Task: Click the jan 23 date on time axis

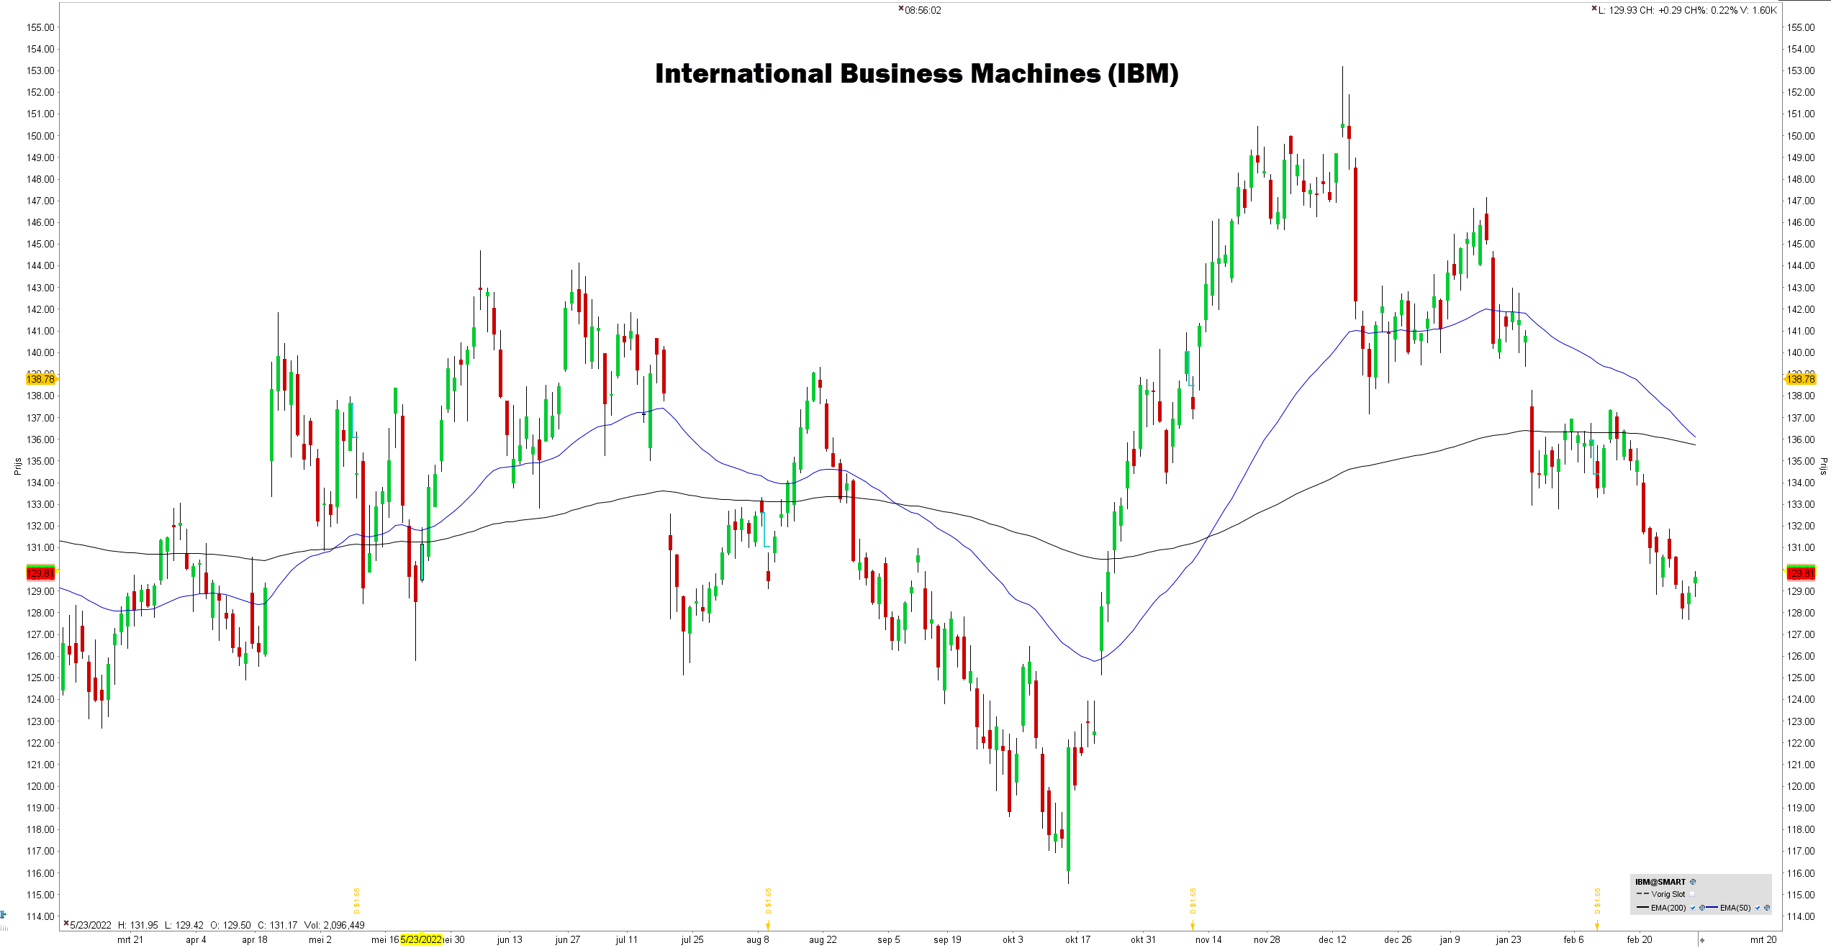Action: coord(1509,939)
